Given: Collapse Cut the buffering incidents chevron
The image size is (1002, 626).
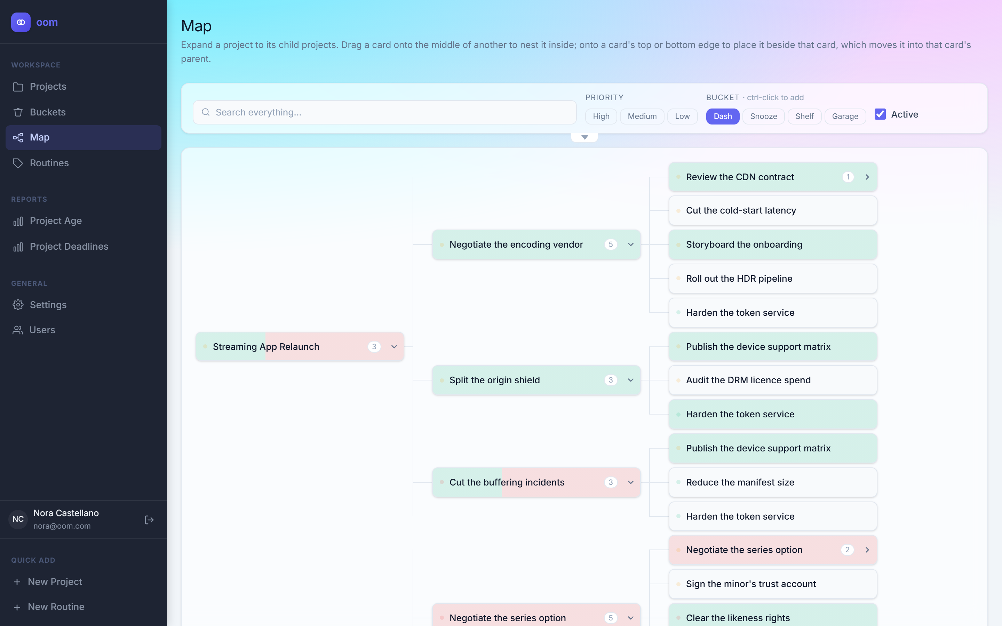Looking at the screenshot, I should coord(630,482).
